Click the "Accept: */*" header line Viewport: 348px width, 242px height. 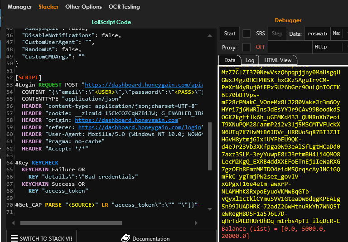(x=55, y=149)
